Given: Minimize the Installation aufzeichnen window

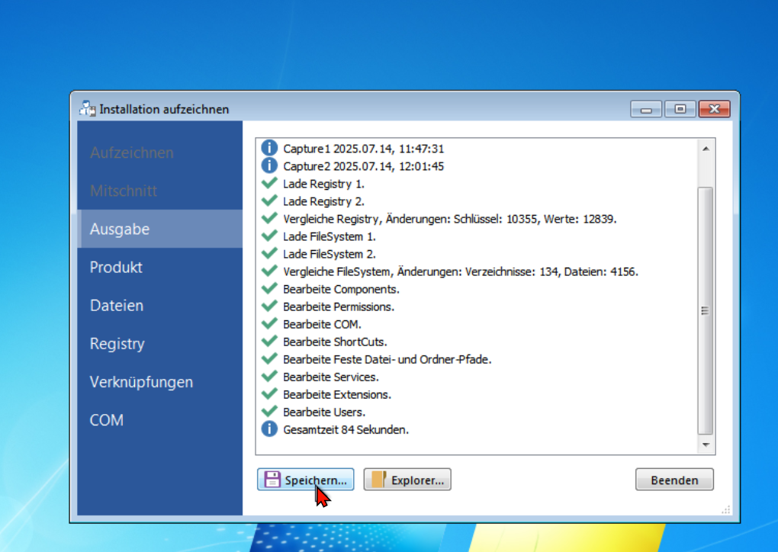Looking at the screenshot, I should [646, 109].
